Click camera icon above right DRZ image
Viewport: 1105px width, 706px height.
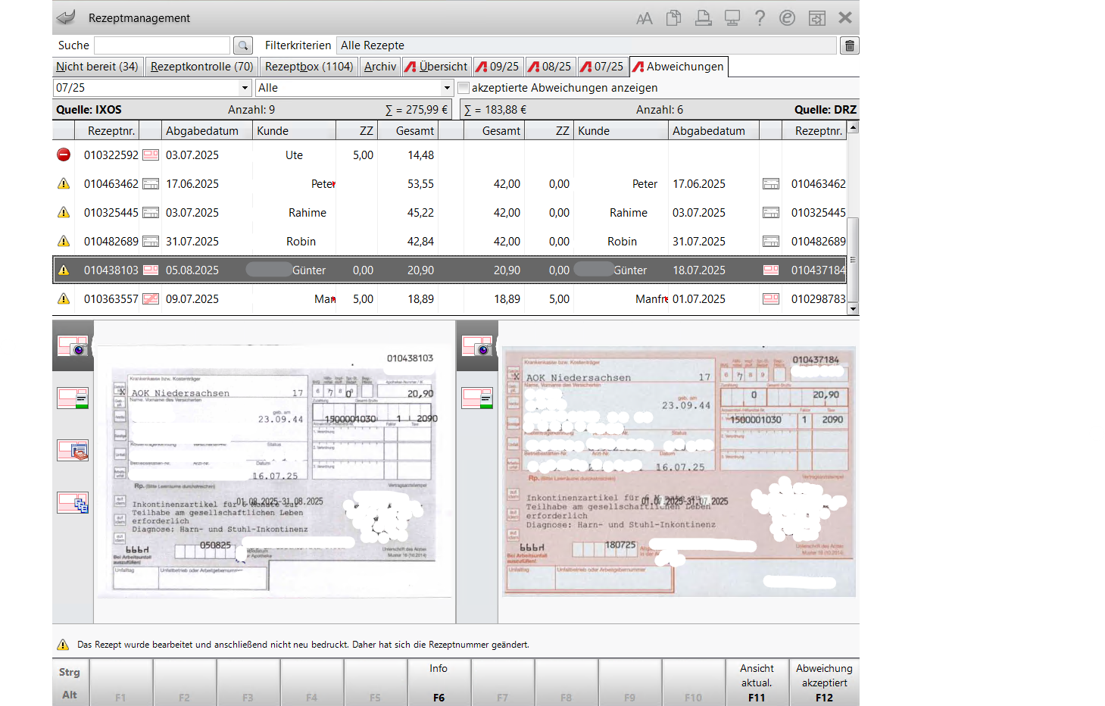[477, 346]
